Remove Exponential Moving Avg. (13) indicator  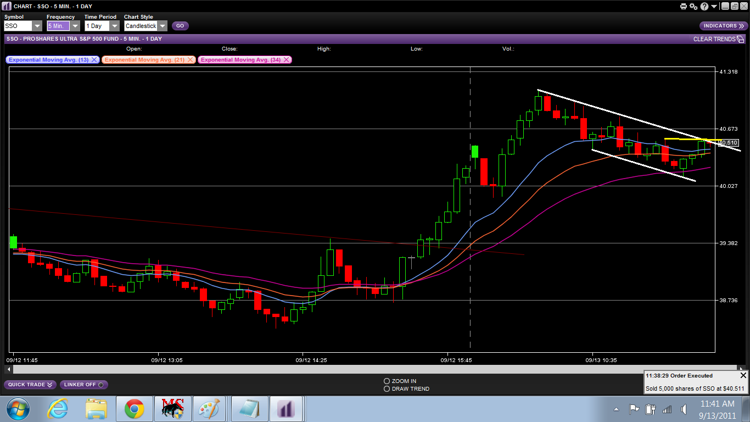[94, 59]
